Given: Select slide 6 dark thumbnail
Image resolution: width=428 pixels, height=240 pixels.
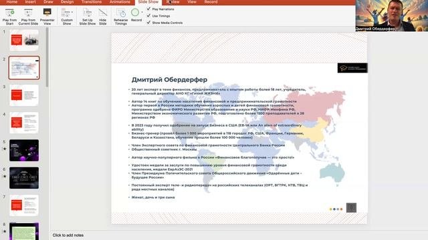Looking at the screenshot, I should coord(24,178).
